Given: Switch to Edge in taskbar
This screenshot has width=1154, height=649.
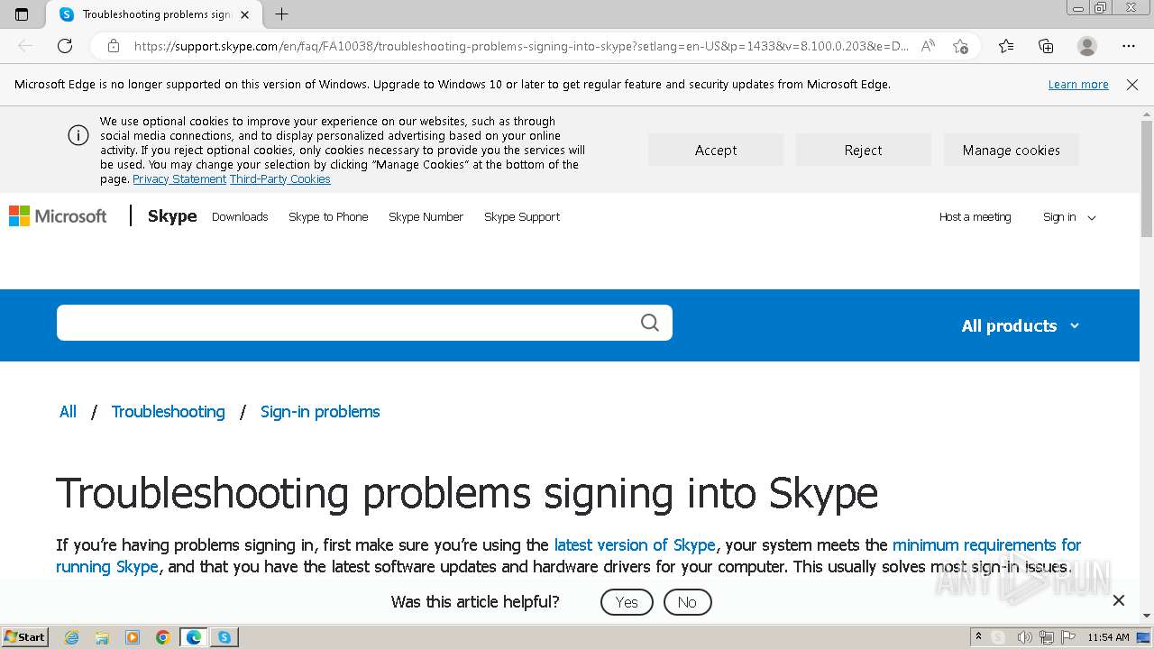Looking at the screenshot, I should pyautogui.click(x=194, y=637).
